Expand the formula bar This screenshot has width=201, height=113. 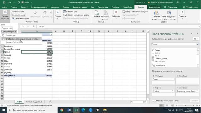tap(199, 26)
